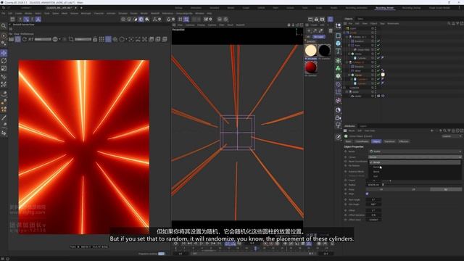Choose Blend in the Clone dropdown list
Viewport: 464px width, 261px height.
pyautogui.click(x=376, y=172)
